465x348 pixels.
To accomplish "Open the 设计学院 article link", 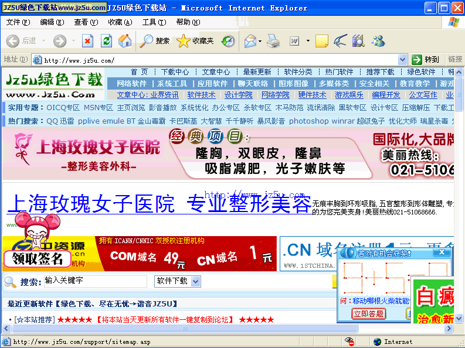I will tap(239, 95).
